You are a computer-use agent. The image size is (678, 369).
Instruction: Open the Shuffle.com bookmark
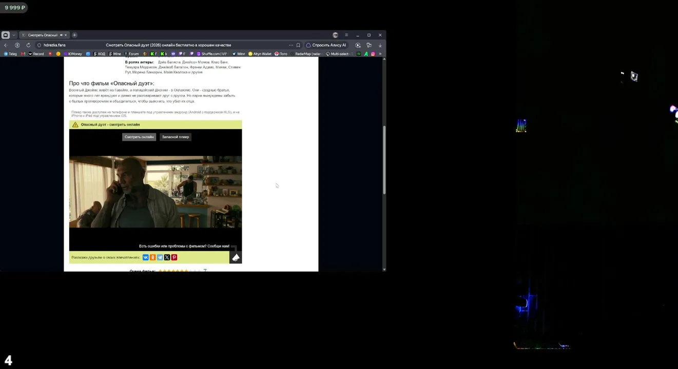click(x=212, y=54)
